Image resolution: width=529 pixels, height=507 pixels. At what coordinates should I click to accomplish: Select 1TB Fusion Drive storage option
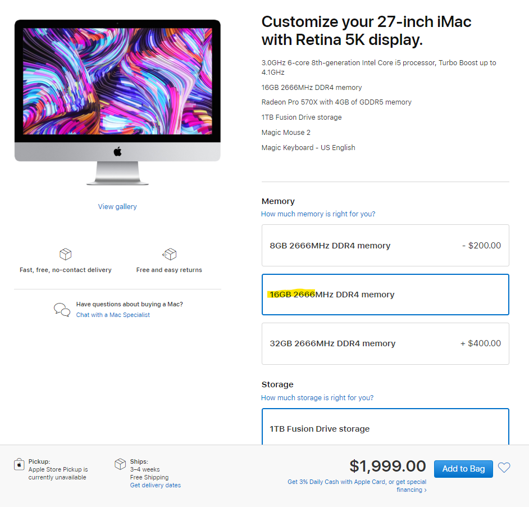(385, 428)
